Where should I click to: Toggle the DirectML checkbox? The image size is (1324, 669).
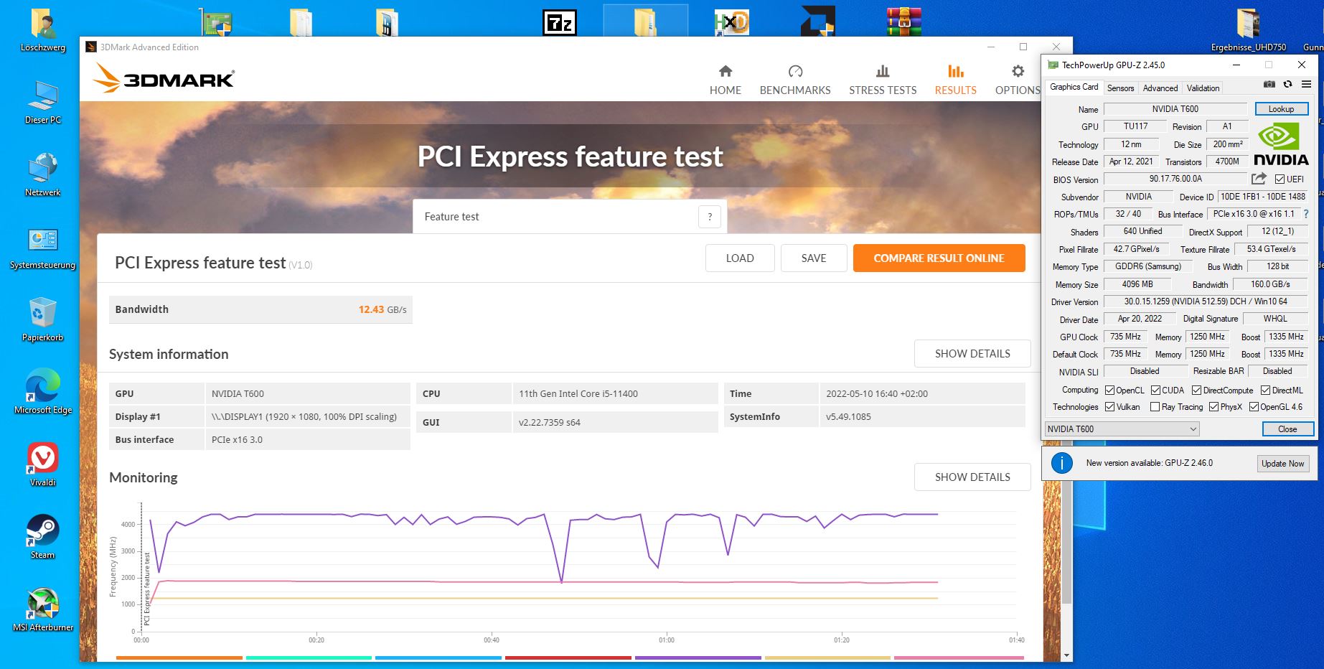pyautogui.click(x=1265, y=390)
